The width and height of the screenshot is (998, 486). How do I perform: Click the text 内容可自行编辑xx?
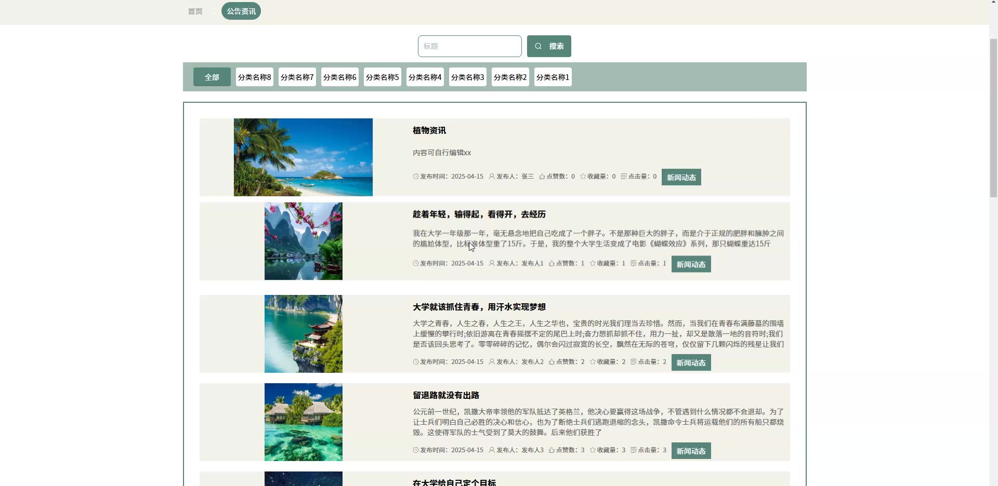(x=442, y=153)
